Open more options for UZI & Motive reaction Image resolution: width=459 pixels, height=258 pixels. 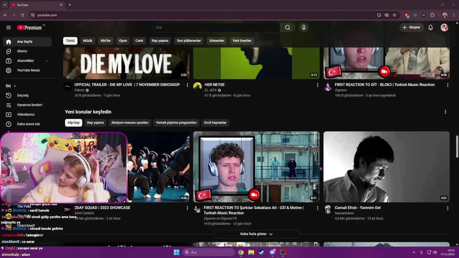(317, 208)
